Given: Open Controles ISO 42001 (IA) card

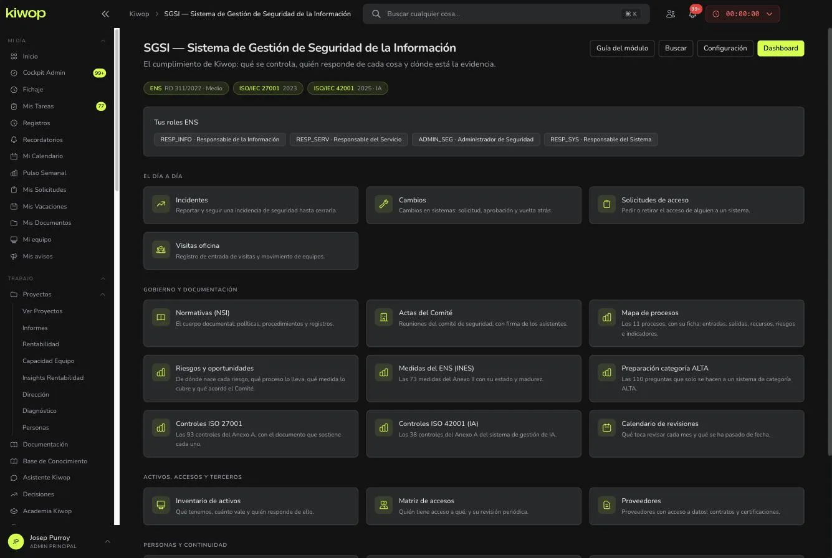Looking at the screenshot, I should pyautogui.click(x=474, y=433).
